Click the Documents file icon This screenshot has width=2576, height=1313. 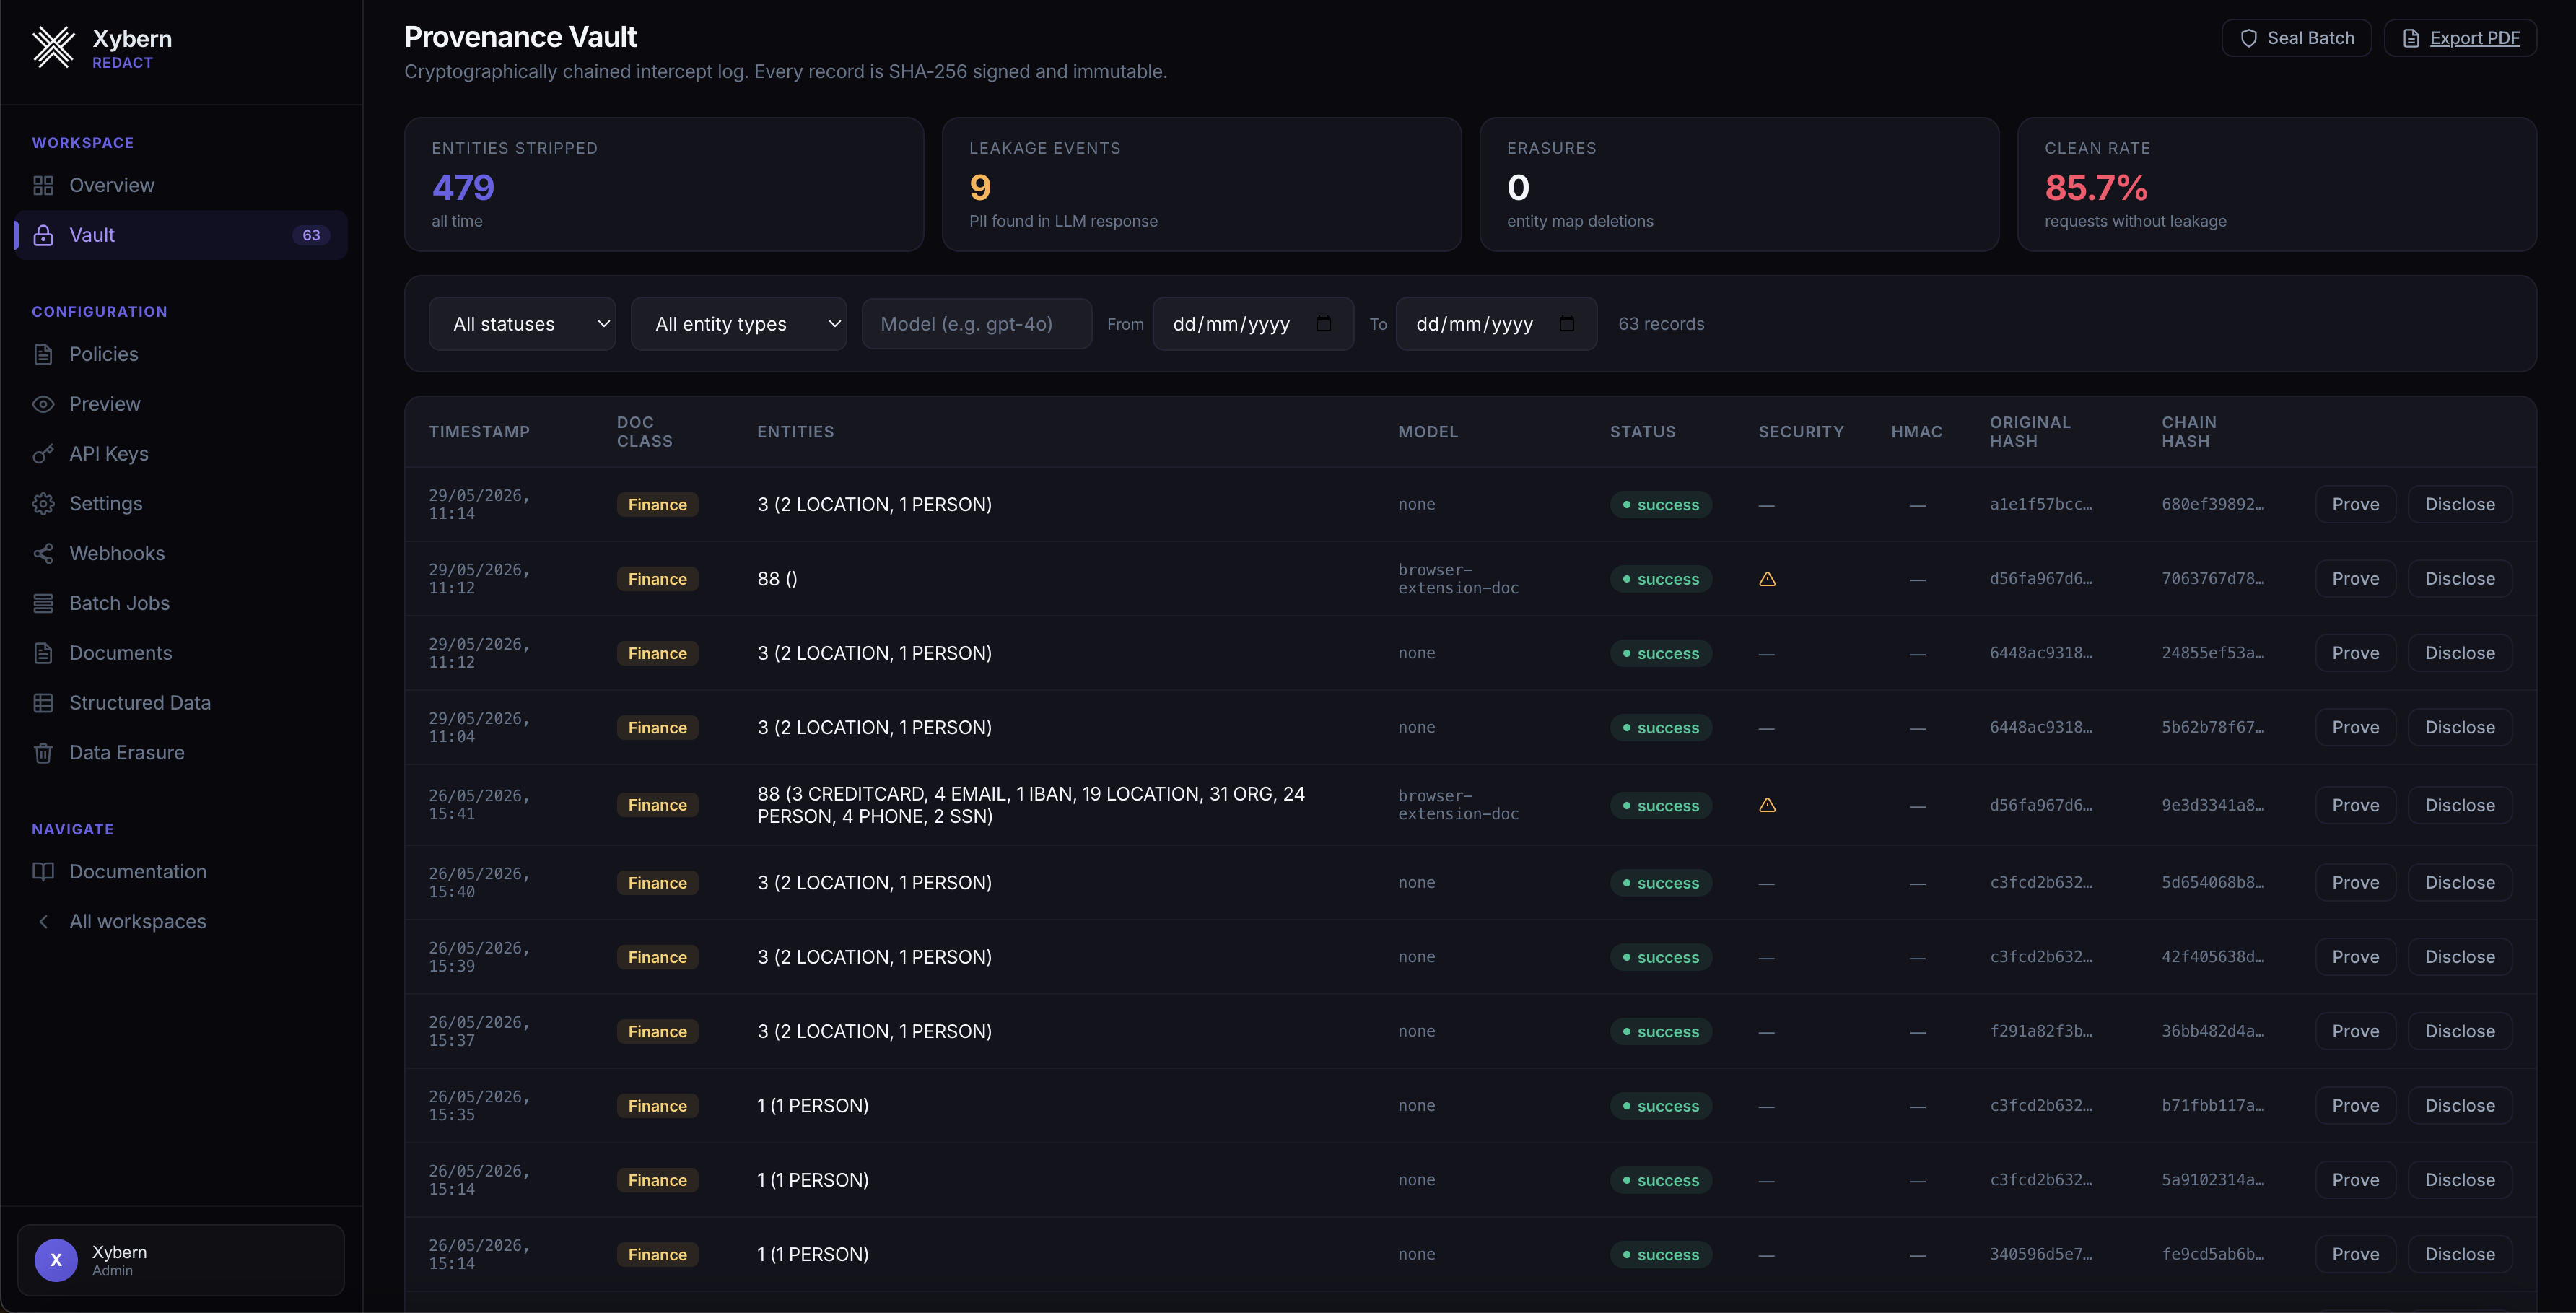click(43, 653)
